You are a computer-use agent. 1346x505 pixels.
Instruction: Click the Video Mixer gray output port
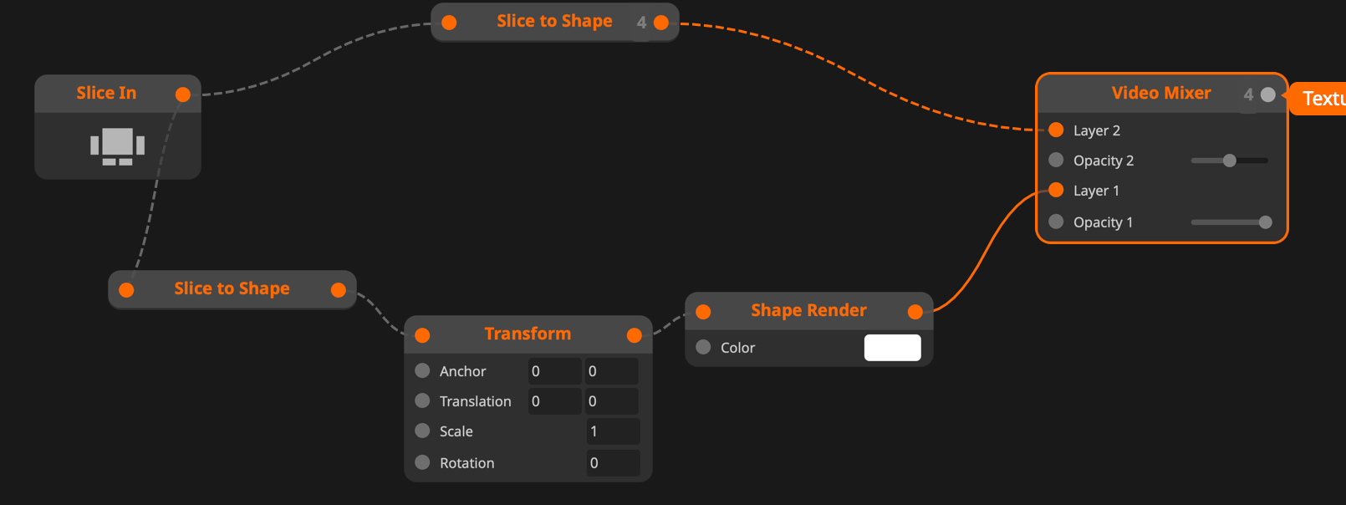click(1268, 94)
